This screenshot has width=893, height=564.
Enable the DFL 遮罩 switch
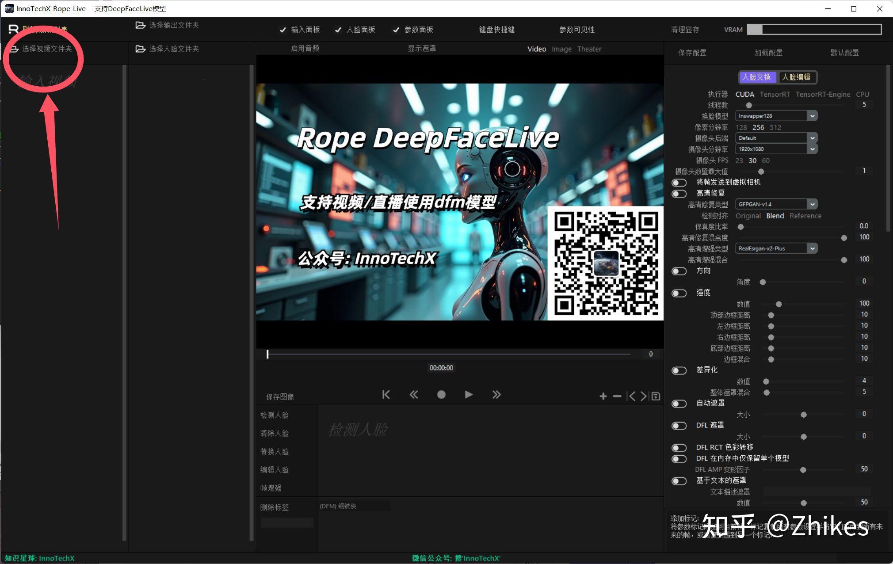(679, 426)
